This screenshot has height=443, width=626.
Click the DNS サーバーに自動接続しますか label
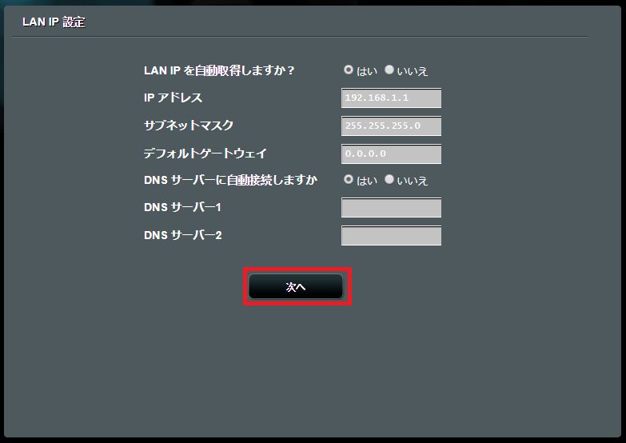[230, 180]
